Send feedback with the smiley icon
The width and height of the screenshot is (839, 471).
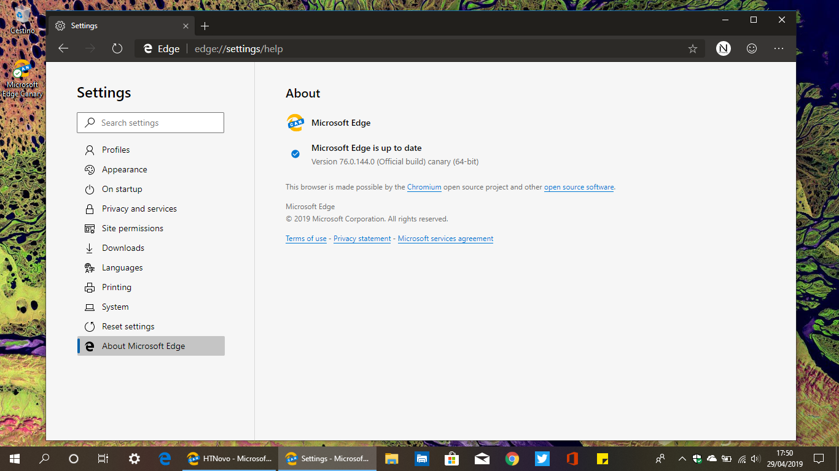[x=752, y=48]
